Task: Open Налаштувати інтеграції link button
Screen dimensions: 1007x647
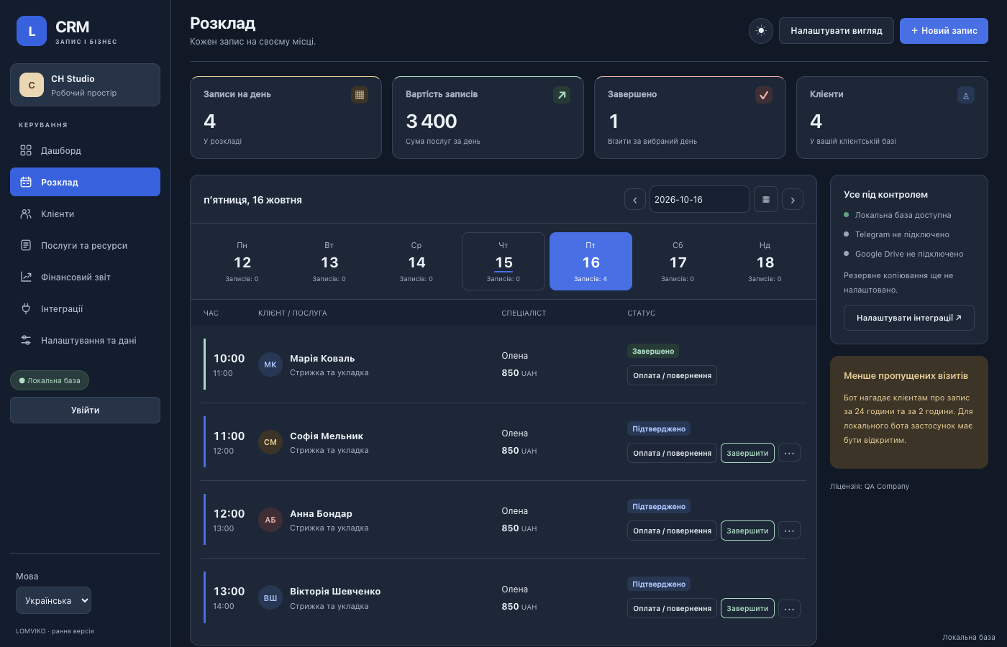Action: [x=909, y=318]
